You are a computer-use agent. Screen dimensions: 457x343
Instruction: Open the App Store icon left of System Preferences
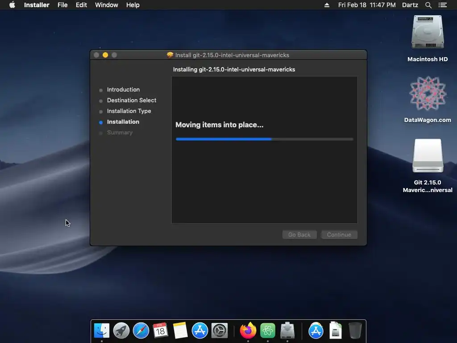(199, 330)
